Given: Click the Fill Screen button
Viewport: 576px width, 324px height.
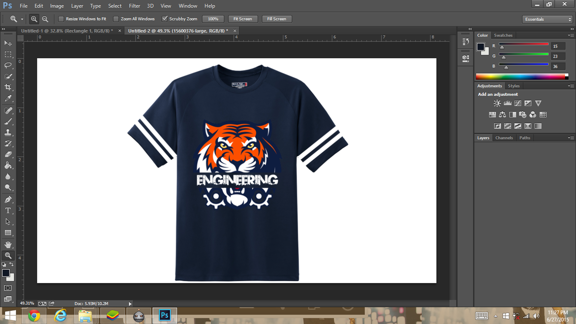Looking at the screenshot, I should [276, 19].
